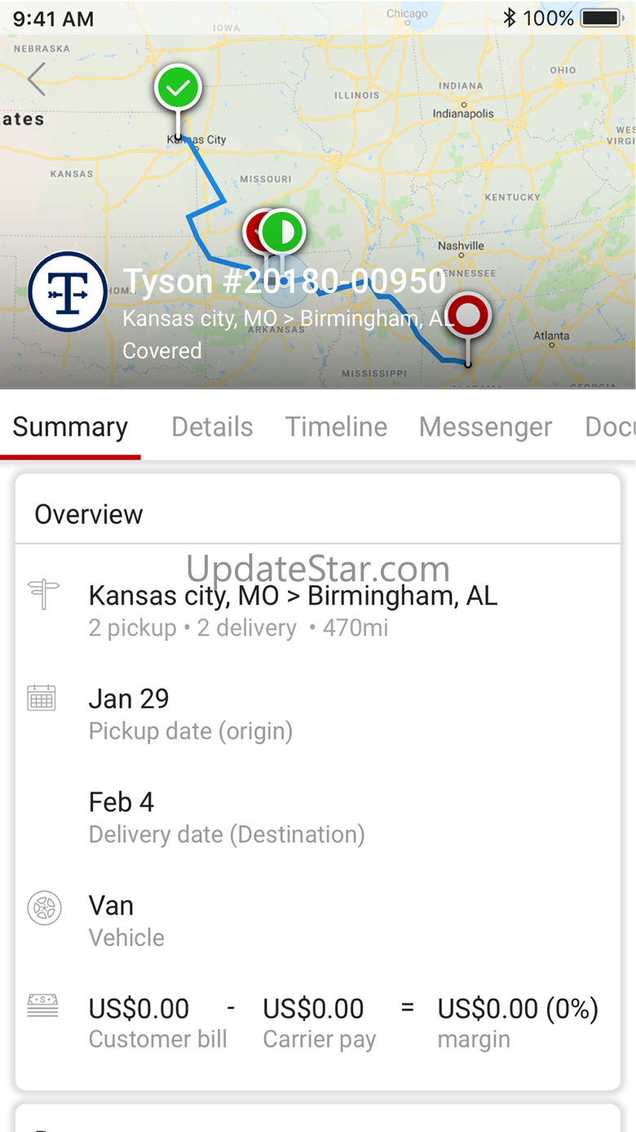
Task: Tap the half-green in-progress map pin
Action: click(x=282, y=233)
